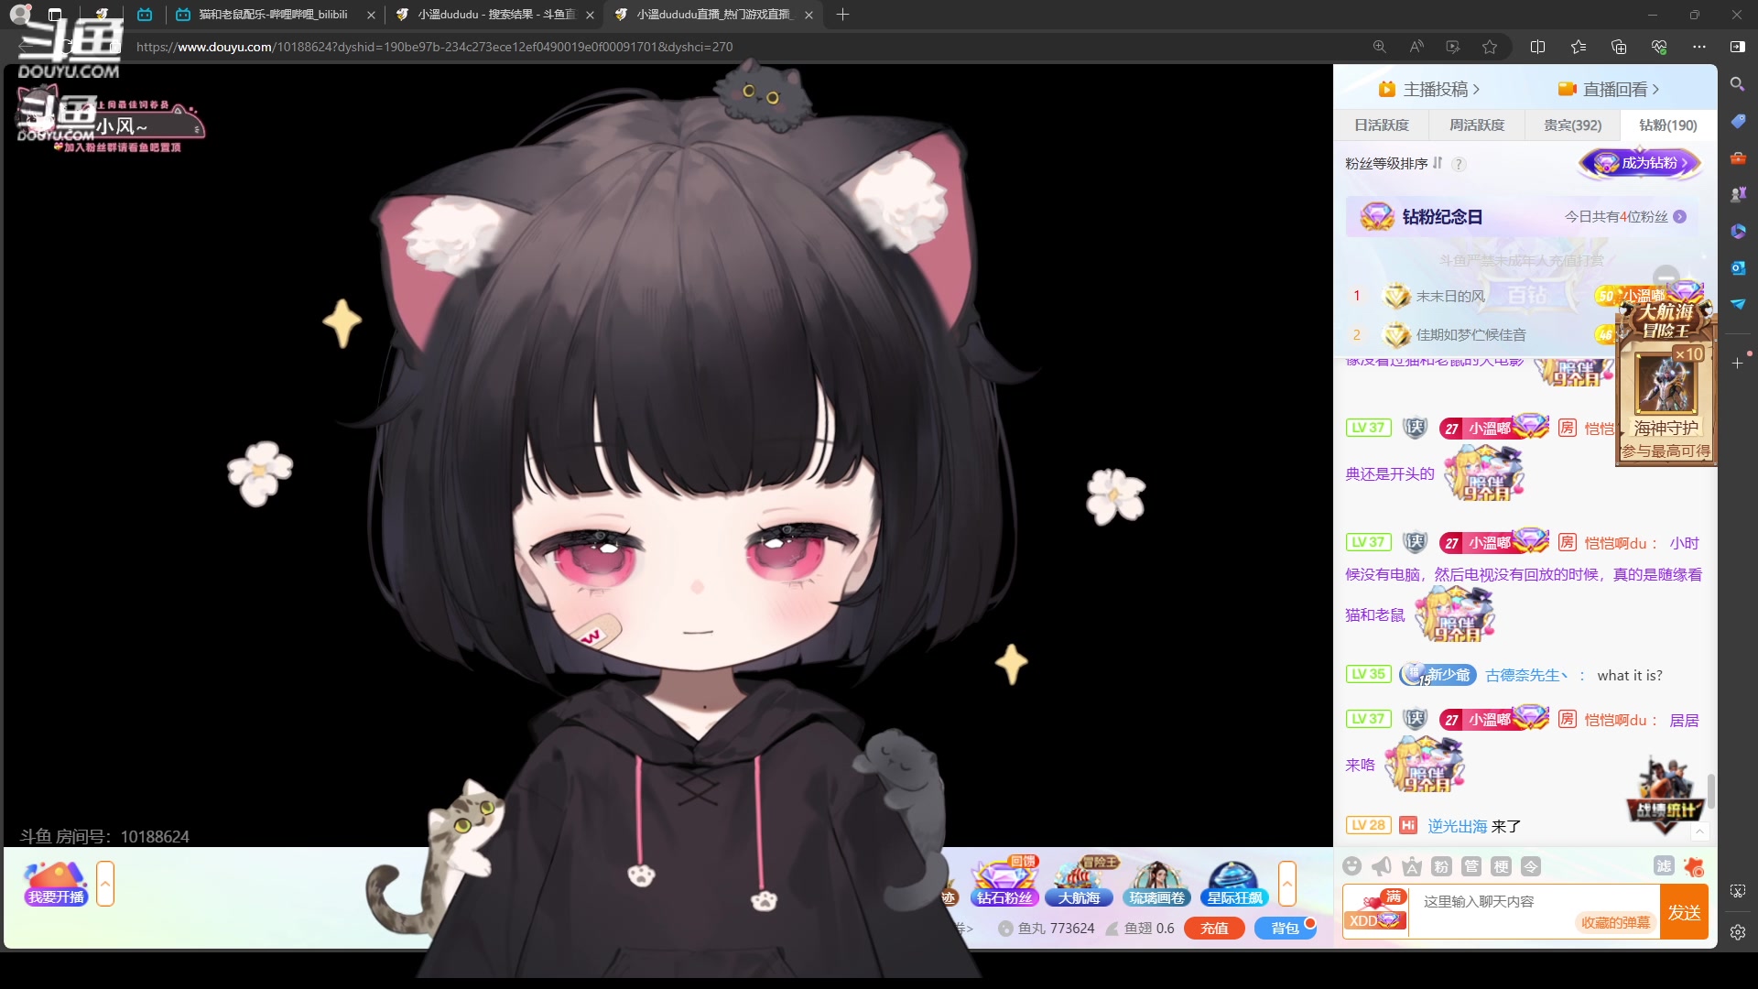Screen dimensions: 1758x989
Task: Click the question mark help icon
Action: [1459, 164]
